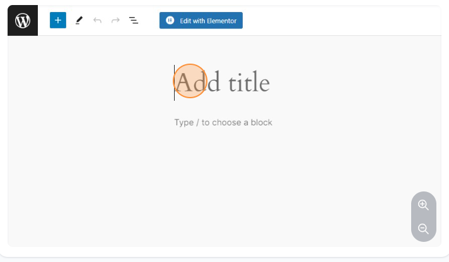The width and height of the screenshot is (449, 262).
Task: Click the word 'block' in the paragraph placeholder
Action: [x=261, y=122]
